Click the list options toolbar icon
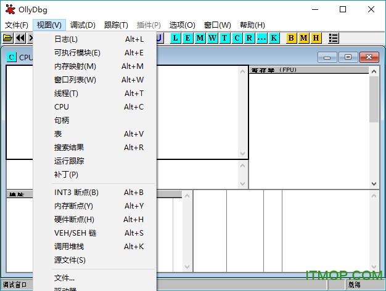 tap(334, 38)
